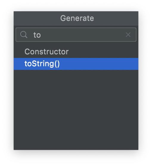Clear the search text with X icon
The height and width of the screenshot is (166, 152).
pos(128,35)
